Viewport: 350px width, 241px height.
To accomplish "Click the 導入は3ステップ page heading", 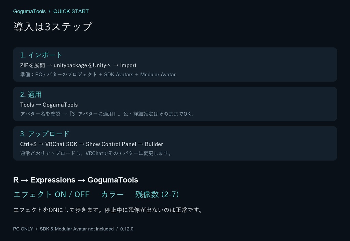I will [x=53, y=27].
